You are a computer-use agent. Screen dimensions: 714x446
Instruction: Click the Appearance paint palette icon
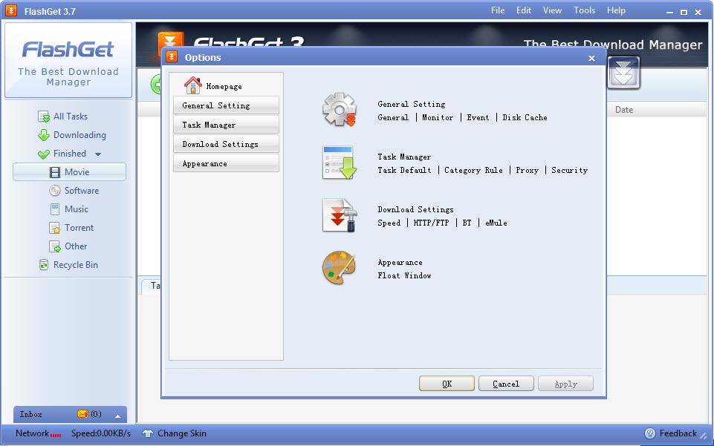click(x=339, y=268)
